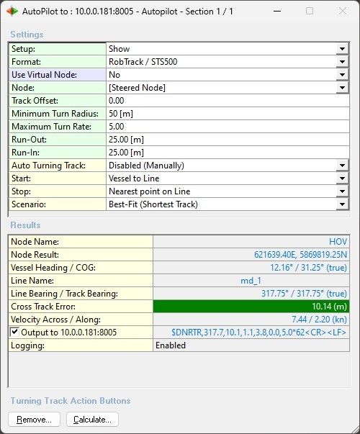
Task: Expand the Scenario dropdown with Best-Fit
Action: point(342,204)
